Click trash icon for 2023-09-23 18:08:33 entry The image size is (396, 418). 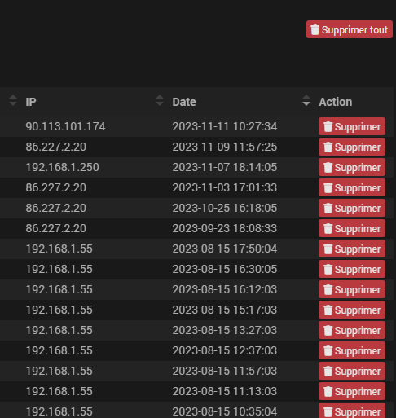(328, 228)
